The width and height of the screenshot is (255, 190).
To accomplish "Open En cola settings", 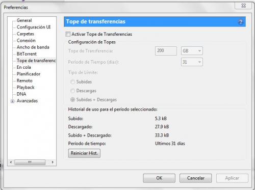I will (23, 67).
